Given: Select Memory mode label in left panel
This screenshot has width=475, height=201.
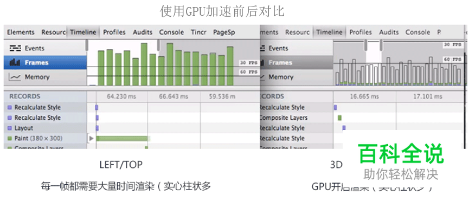Looking at the screenshot, I should tap(37, 77).
